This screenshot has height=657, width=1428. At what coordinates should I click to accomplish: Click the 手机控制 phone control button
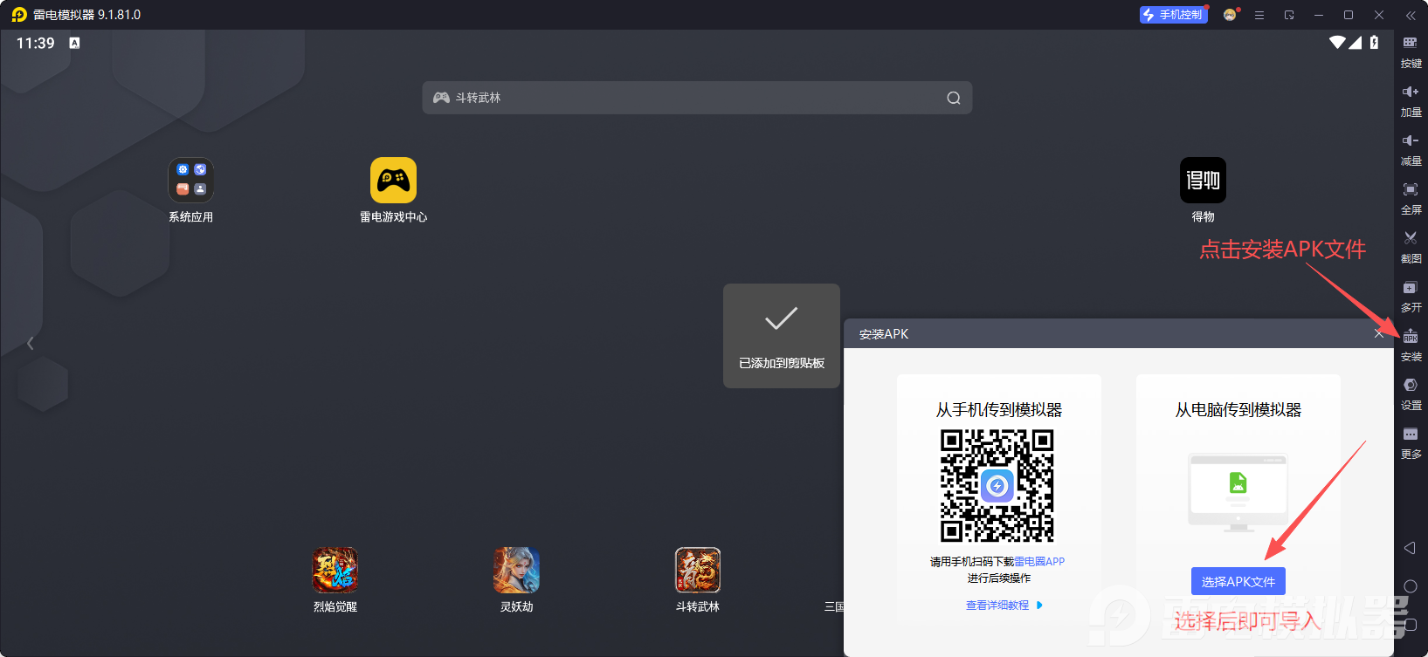tap(1173, 15)
